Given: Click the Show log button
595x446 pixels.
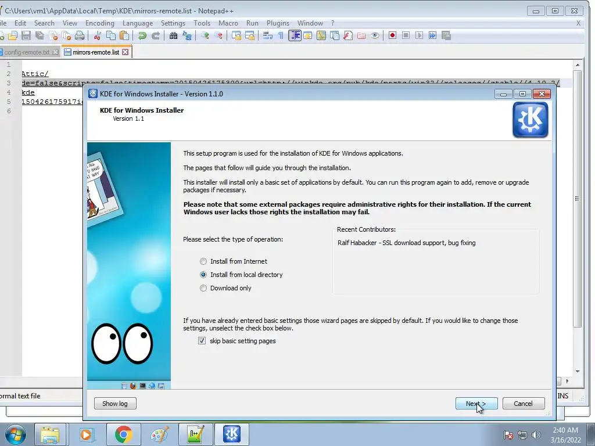Looking at the screenshot, I should [115, 404].
